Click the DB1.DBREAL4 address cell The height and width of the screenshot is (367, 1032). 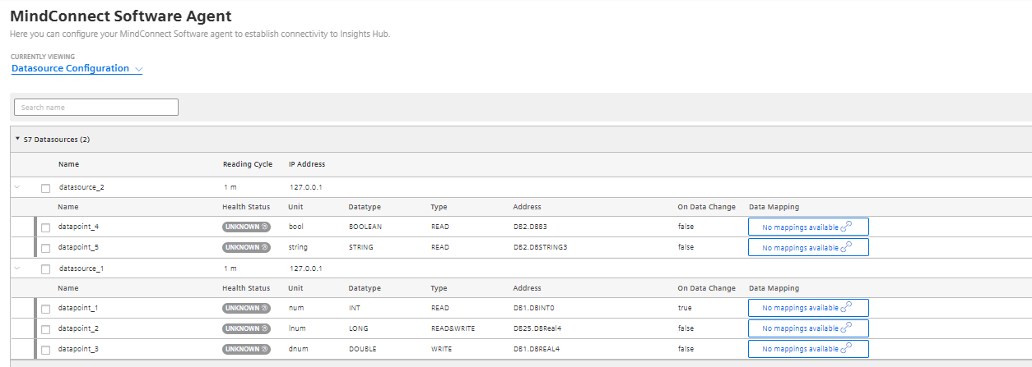click(536, 349)
